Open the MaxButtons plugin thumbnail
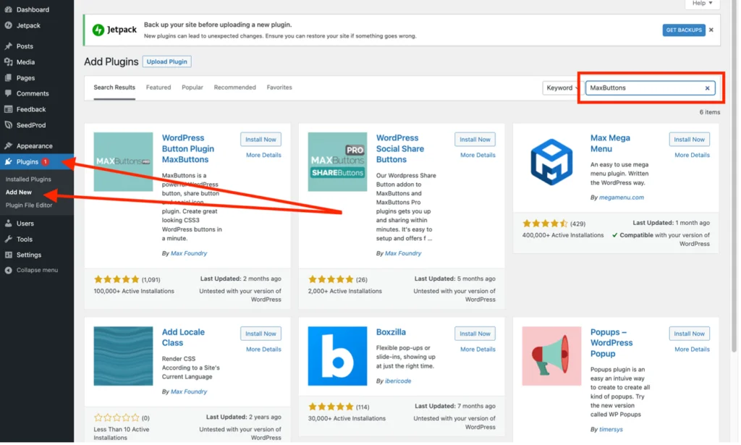 tap(123, 162)
